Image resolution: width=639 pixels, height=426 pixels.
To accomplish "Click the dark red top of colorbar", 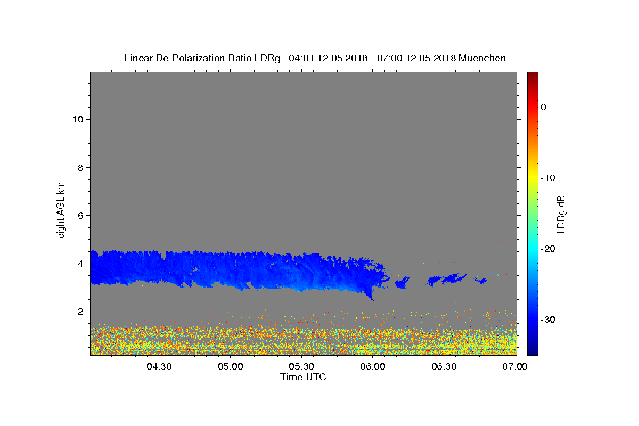I will (x=532, y=76).
